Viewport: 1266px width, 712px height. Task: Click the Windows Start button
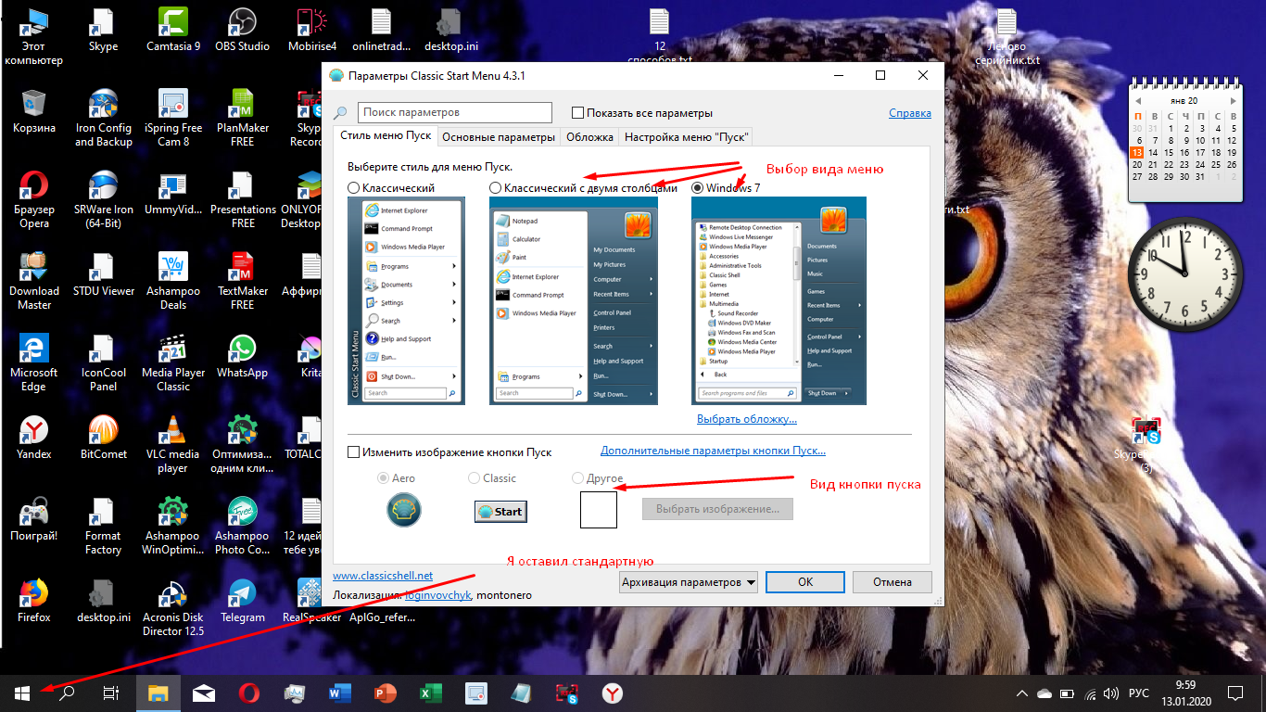pyautogui.click(x=22, y=693)
